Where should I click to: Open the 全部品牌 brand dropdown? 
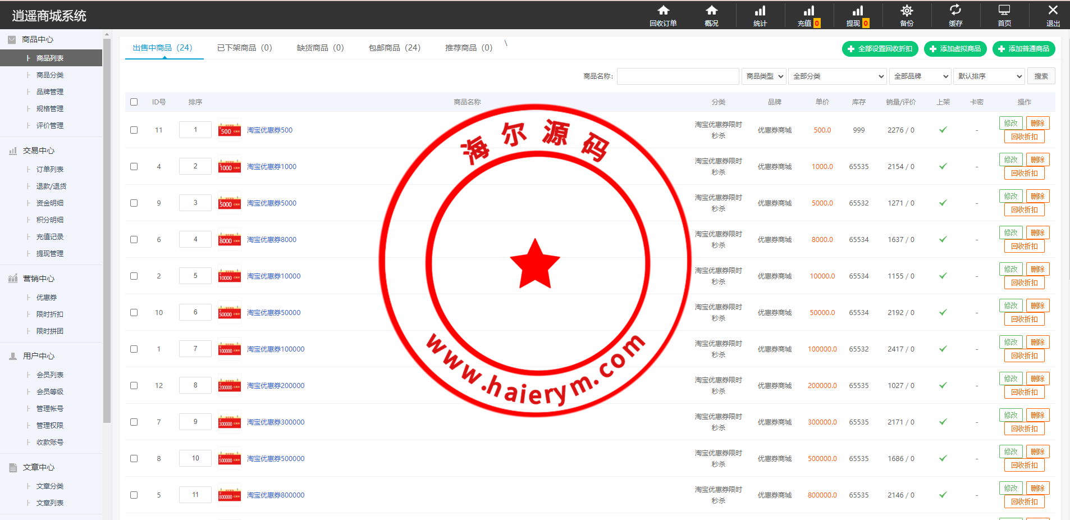[x=920, y=76]
